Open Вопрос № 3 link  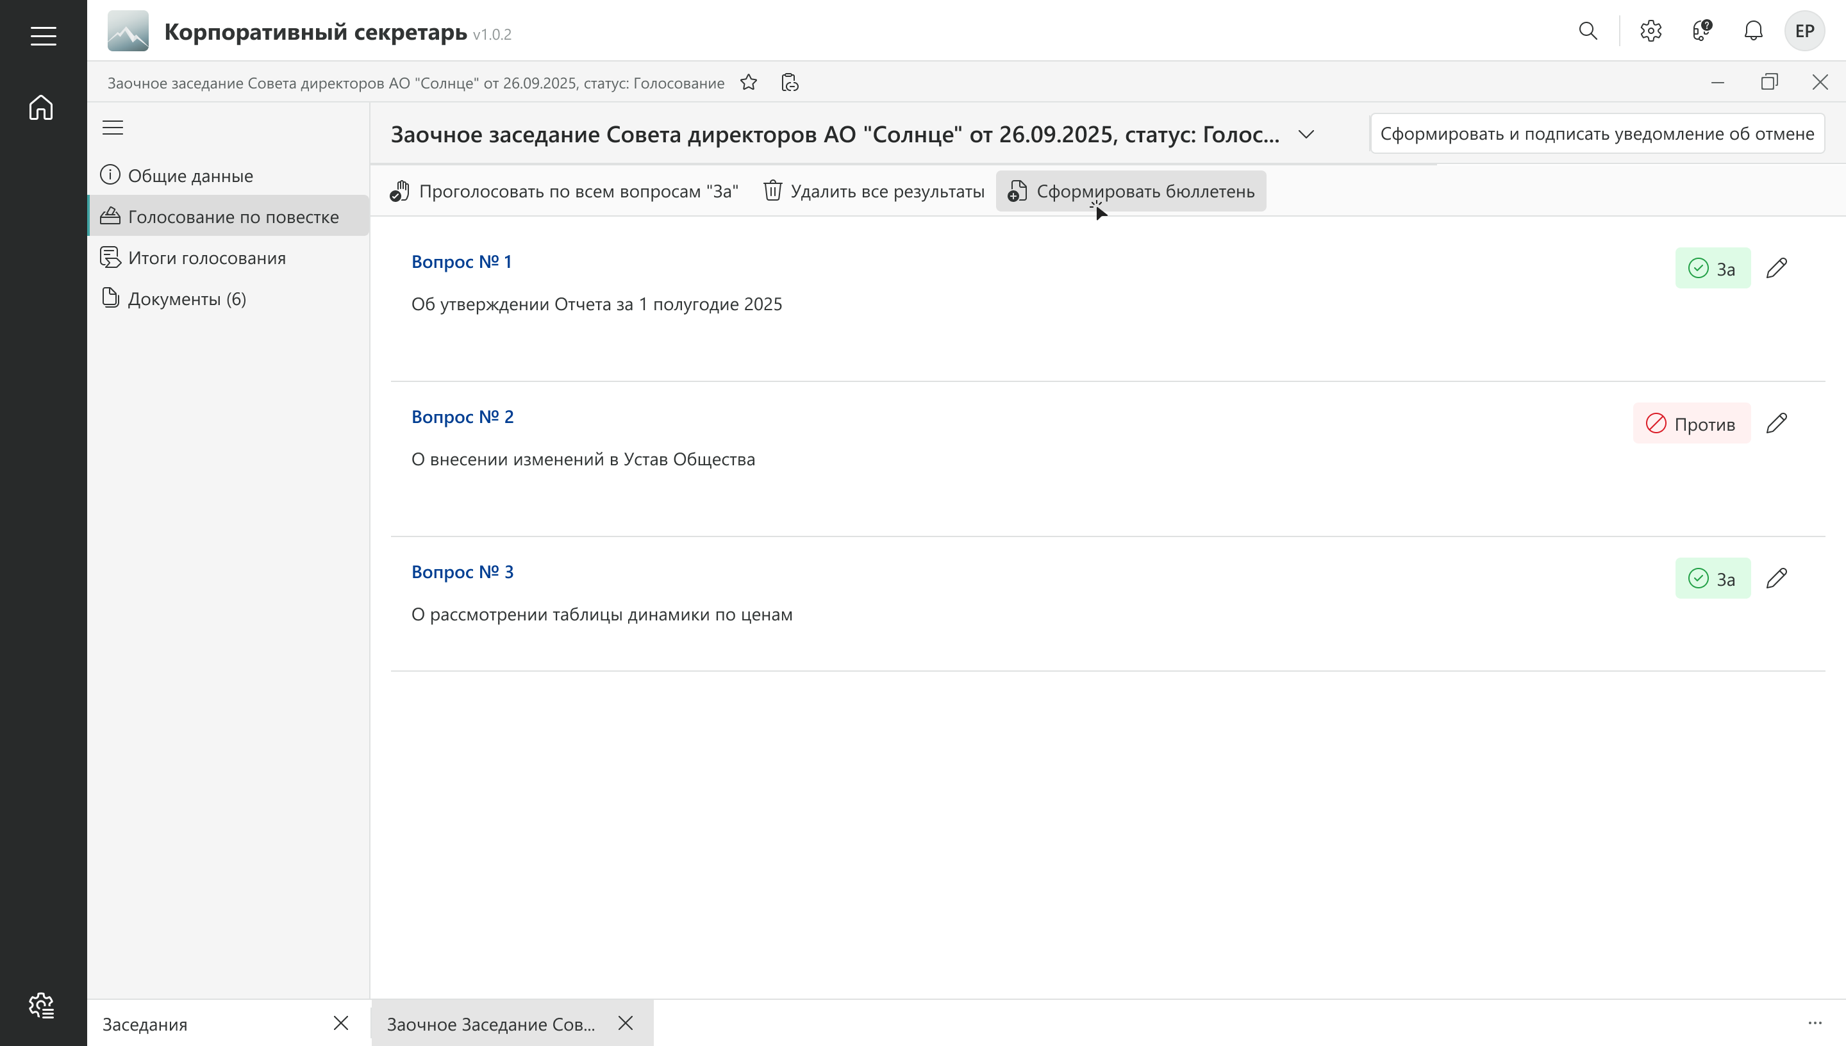pyautogui.click(x=462, y=572)
